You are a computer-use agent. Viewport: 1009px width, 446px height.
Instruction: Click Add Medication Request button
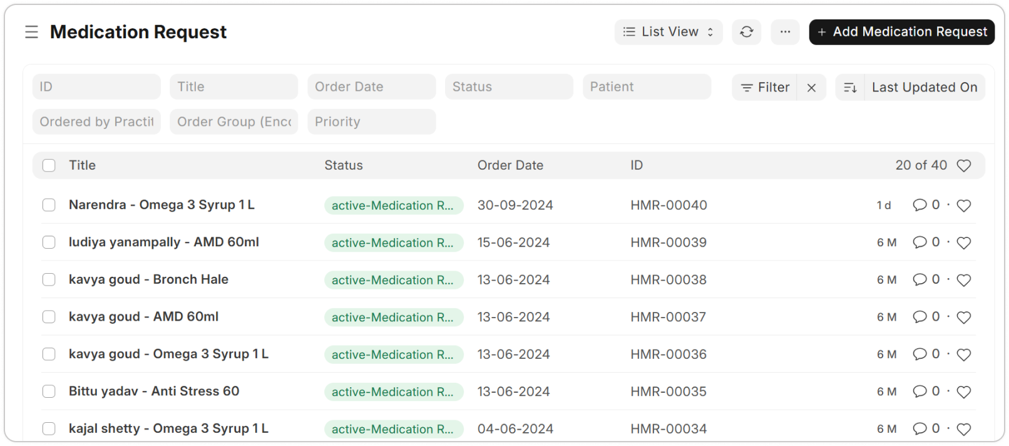point(901,32)
